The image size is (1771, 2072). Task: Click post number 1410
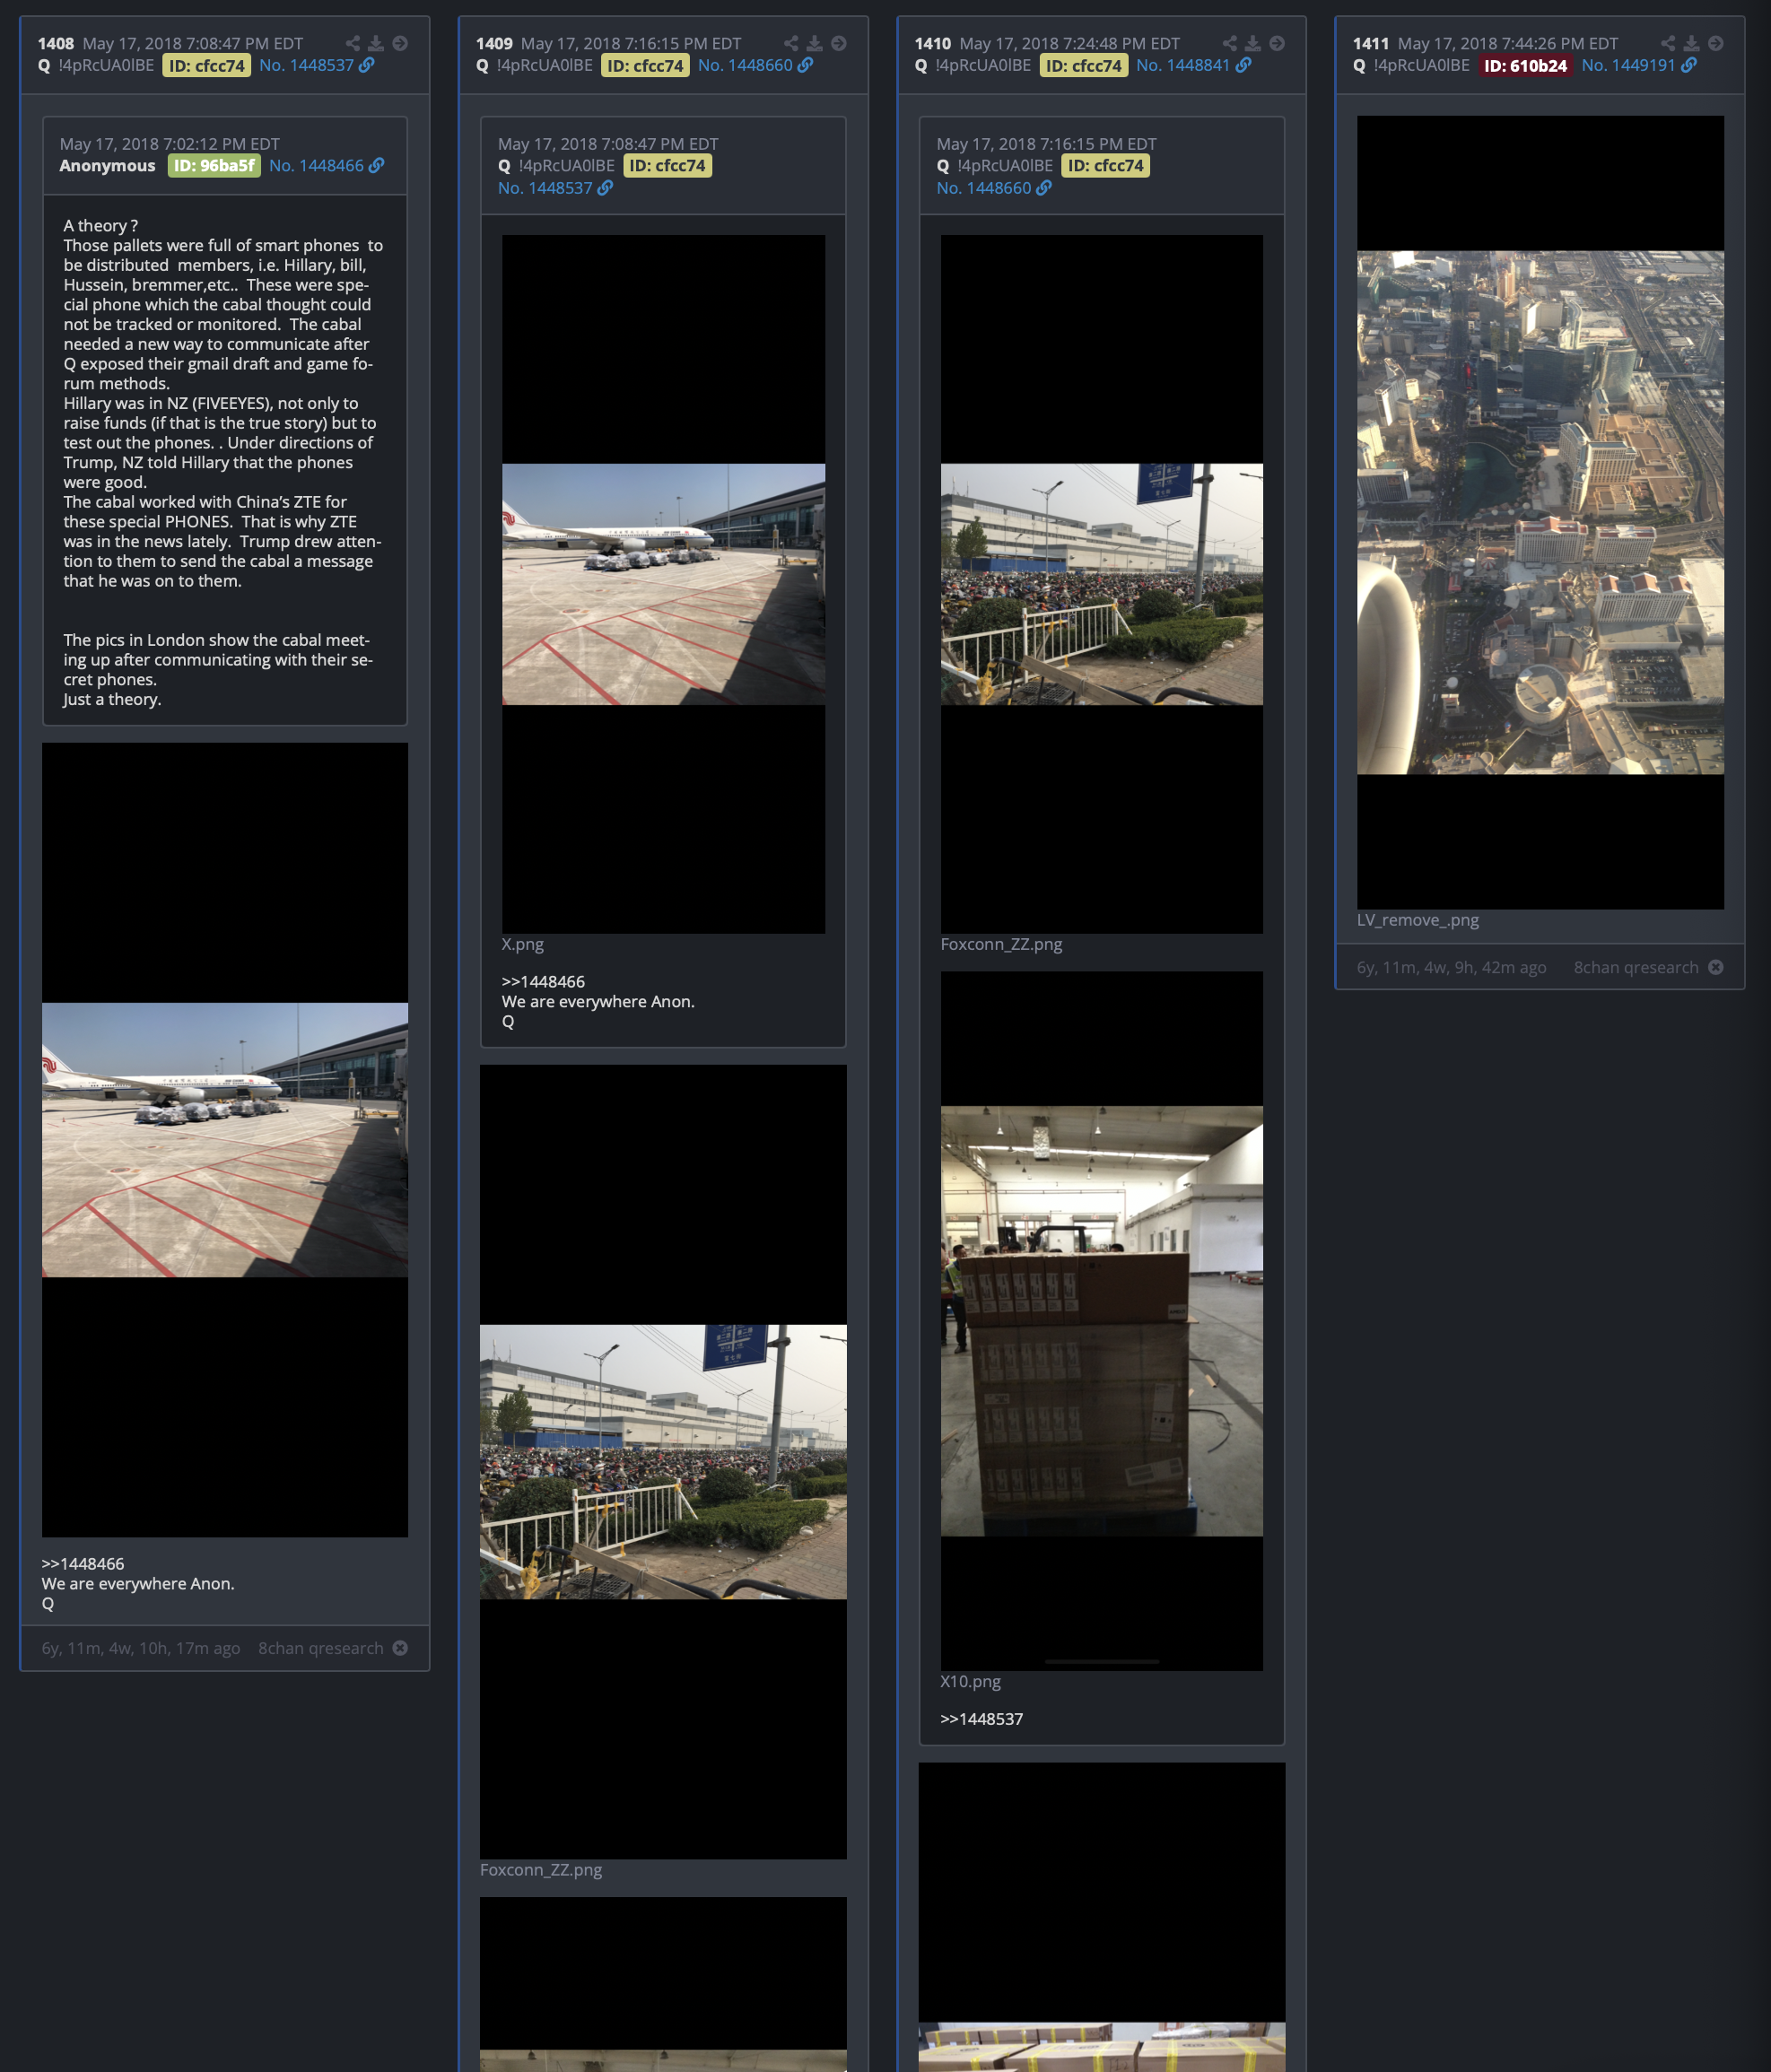[x=933, y=44]
